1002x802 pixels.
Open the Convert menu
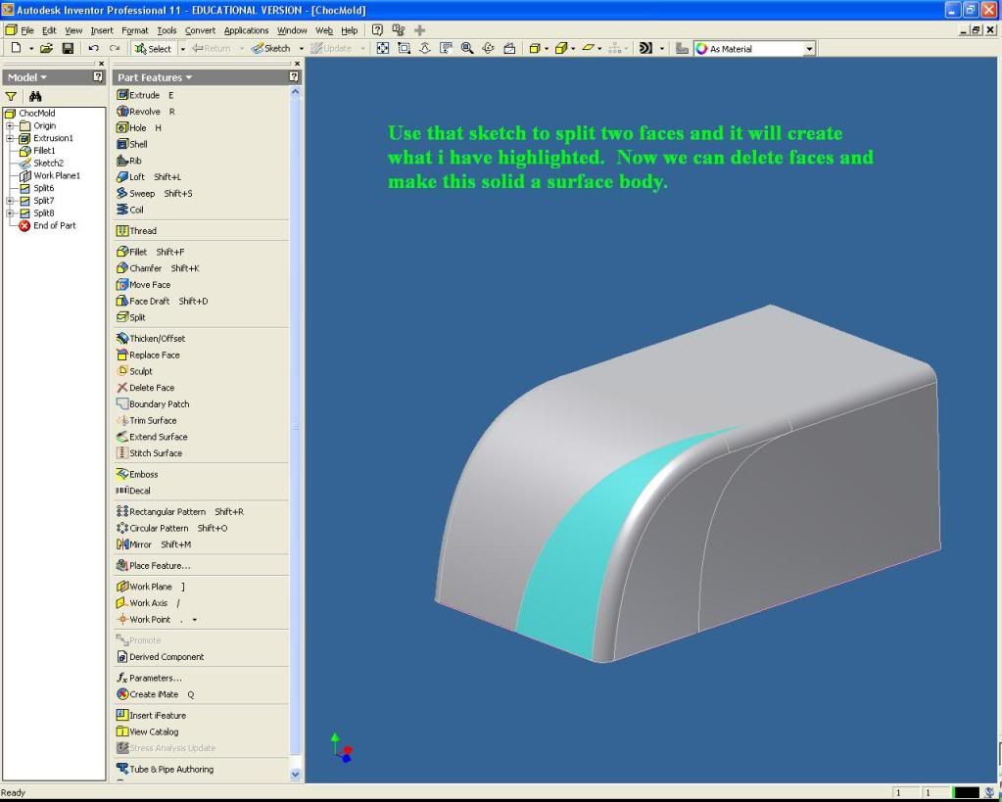click(x=200, y=30)
